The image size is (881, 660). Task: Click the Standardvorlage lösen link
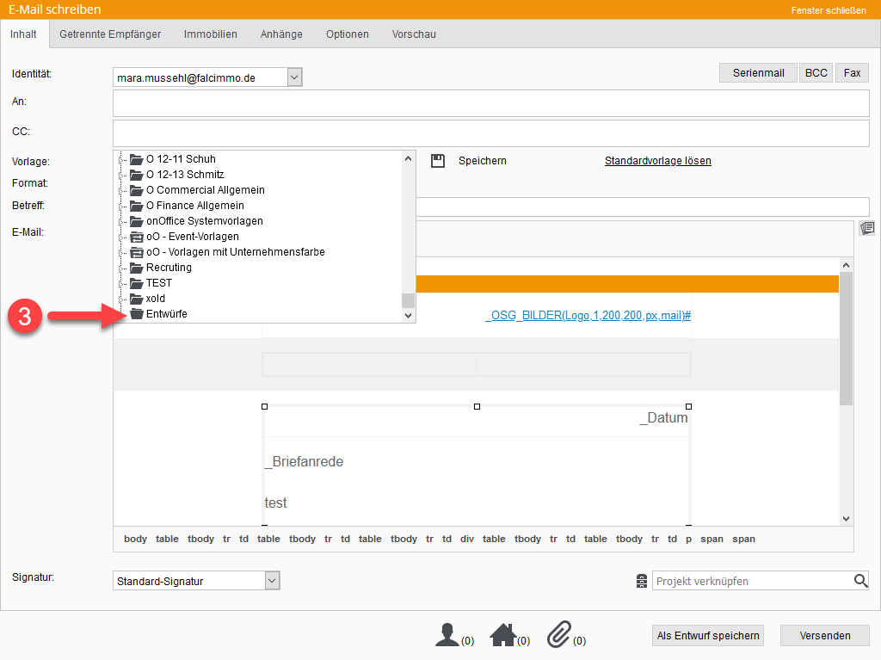[657, 161]
